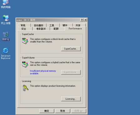Screen dimensions: 140x115
Task: Confirm with the 确定 button
Action: click(47, 111)
